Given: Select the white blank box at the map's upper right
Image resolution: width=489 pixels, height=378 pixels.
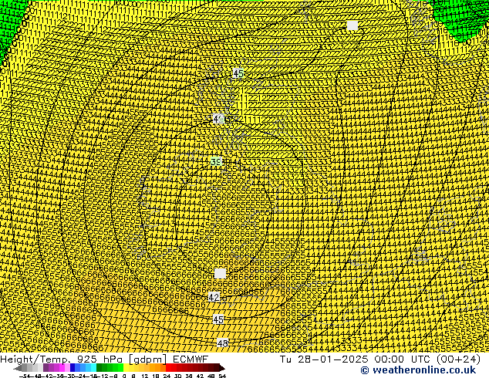Looking at the screenshot, I should [352, 25].
